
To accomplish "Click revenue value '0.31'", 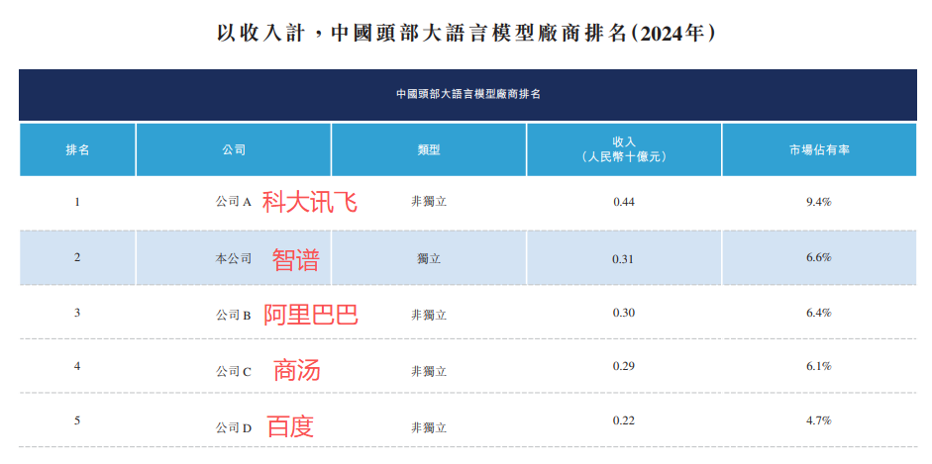I will [x=624, y=258].
